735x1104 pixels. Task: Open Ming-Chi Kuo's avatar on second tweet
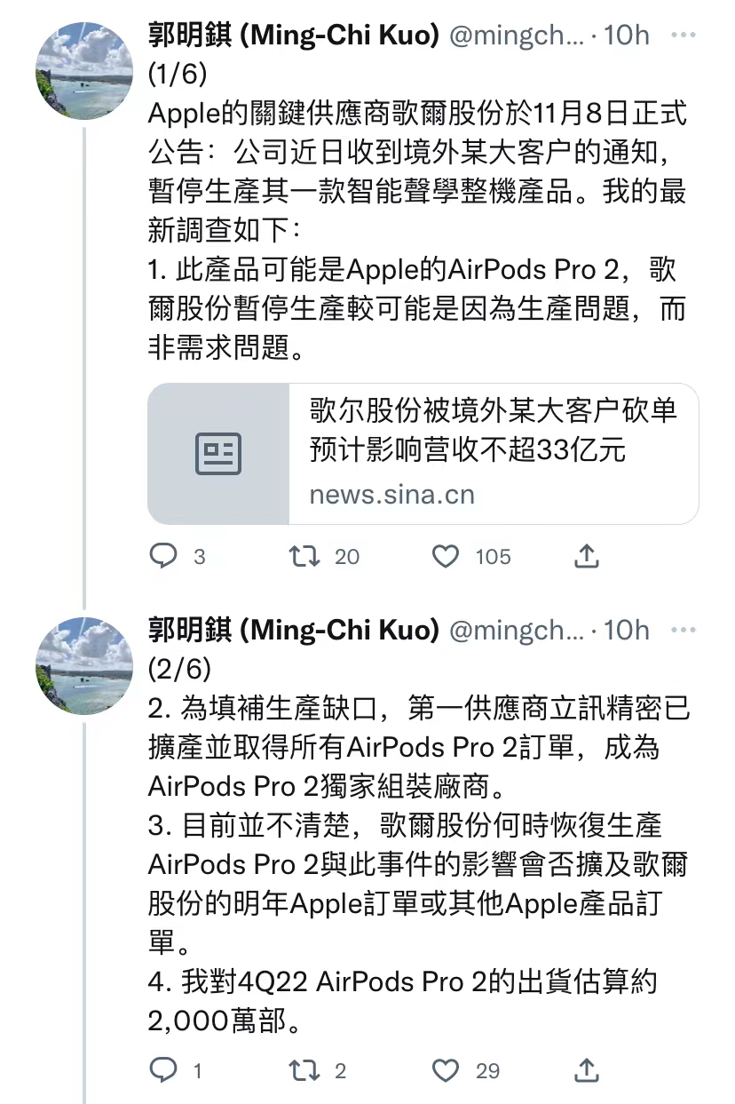click(x=77, y=666)
